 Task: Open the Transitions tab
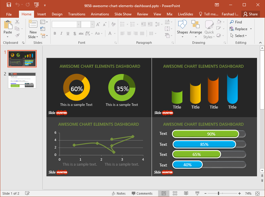tap(76, 14)
